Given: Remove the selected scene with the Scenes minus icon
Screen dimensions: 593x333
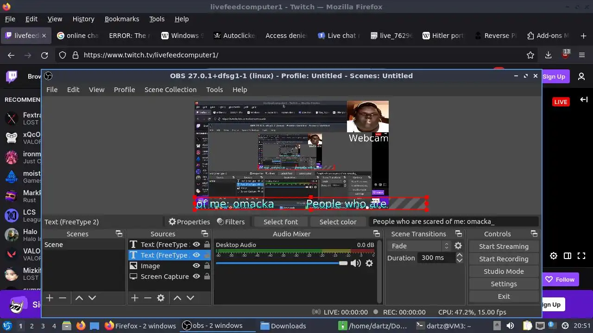Looking at the screenshot, I should [63, 298].
